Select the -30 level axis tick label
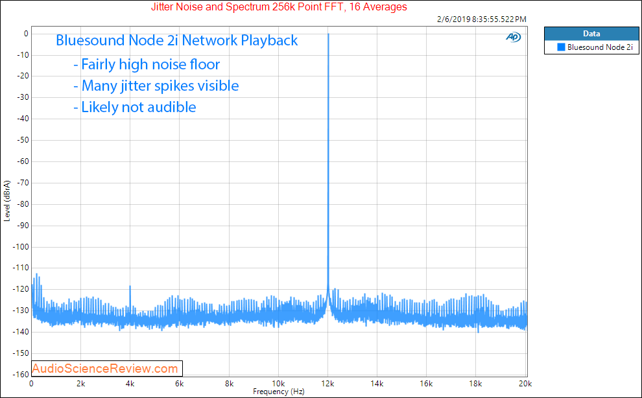The image size is (642, 398). 23,97
